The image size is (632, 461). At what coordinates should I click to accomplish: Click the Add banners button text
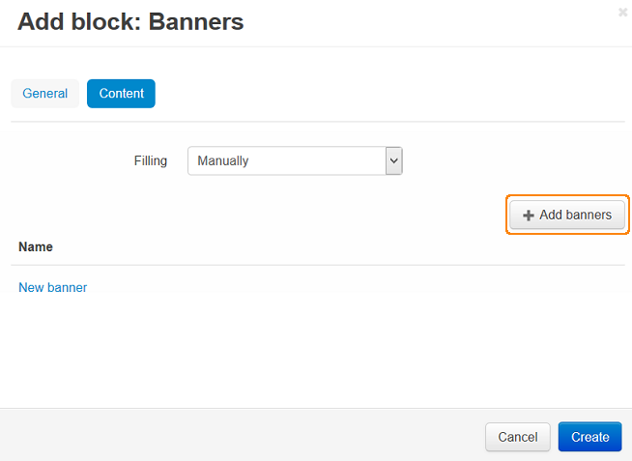pos(576,215)
